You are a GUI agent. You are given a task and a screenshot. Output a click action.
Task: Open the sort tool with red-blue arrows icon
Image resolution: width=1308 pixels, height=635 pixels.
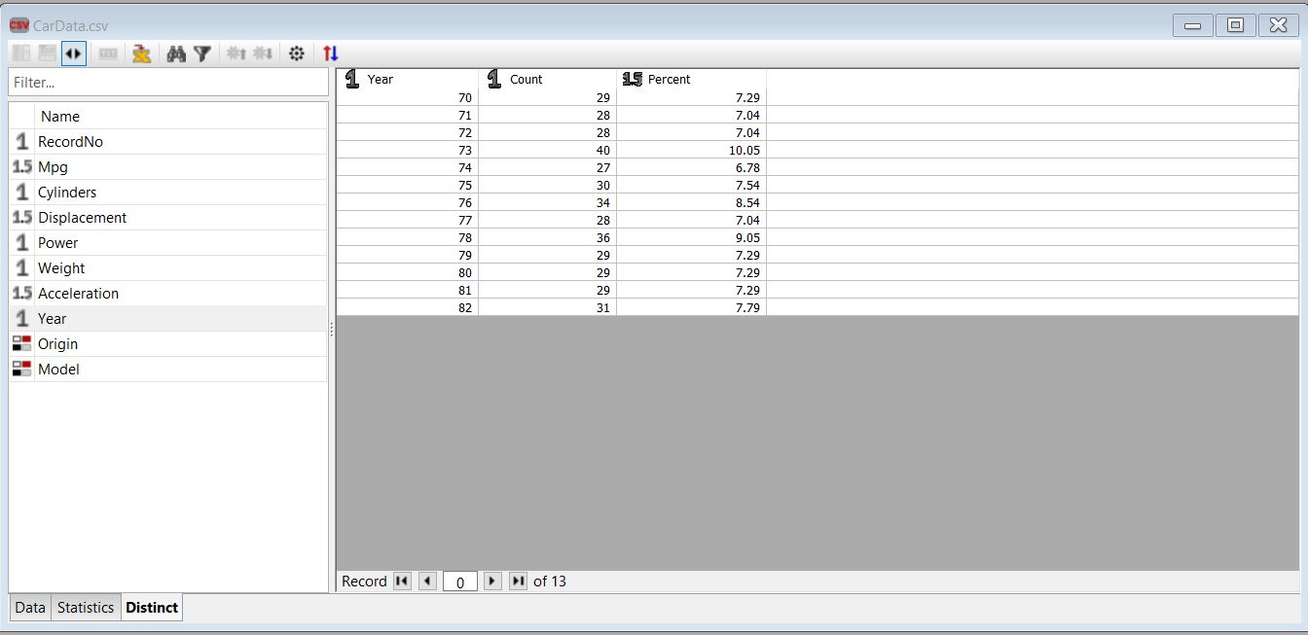coord(330,53)
